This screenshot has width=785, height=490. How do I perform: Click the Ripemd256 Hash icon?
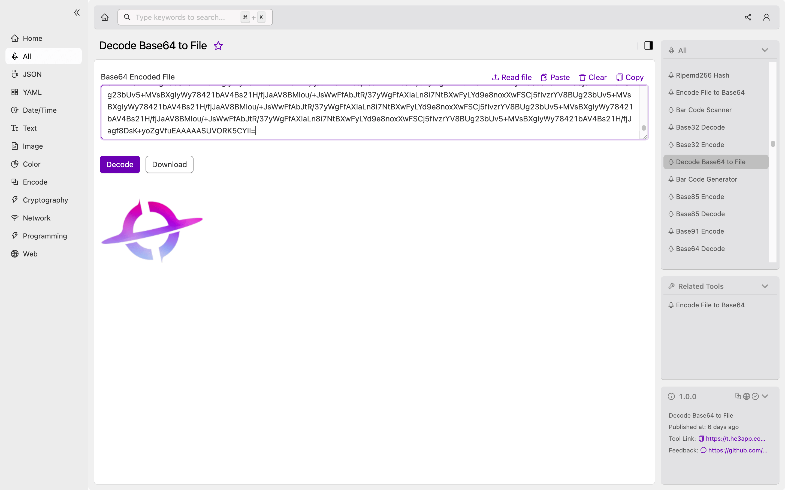pyautogui.click(x=671, y=75)
